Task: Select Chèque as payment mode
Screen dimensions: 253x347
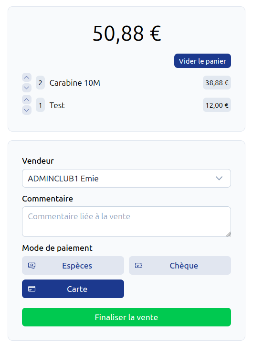Action: point(180,265)
